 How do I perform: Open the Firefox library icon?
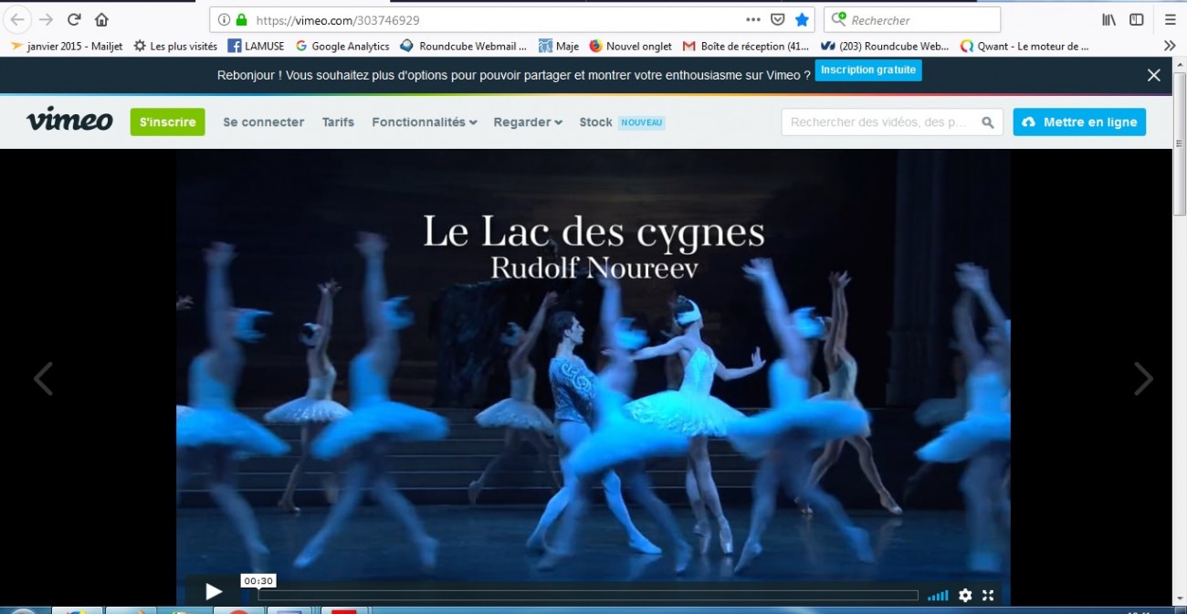tap(1108, 19)
